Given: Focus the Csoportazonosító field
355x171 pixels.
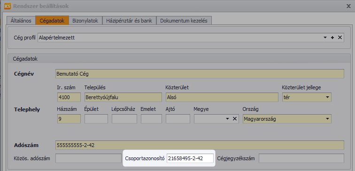Looking at the screenshot, I should [190, 158].
